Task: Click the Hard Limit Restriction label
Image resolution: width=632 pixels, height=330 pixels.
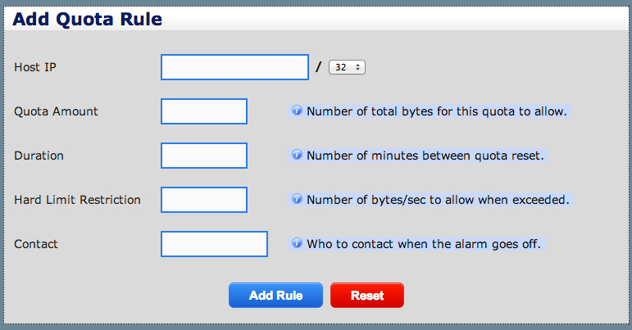Action: tap(77, 200)
